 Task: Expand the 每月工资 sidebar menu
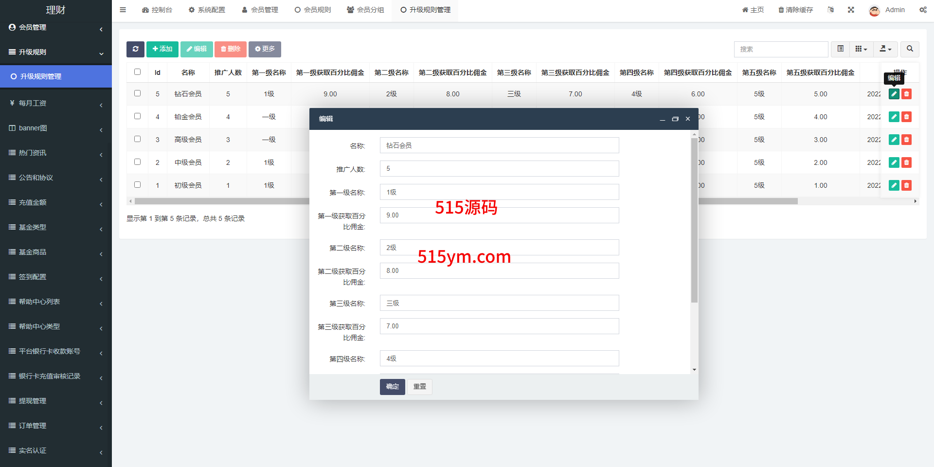(56, 103)
